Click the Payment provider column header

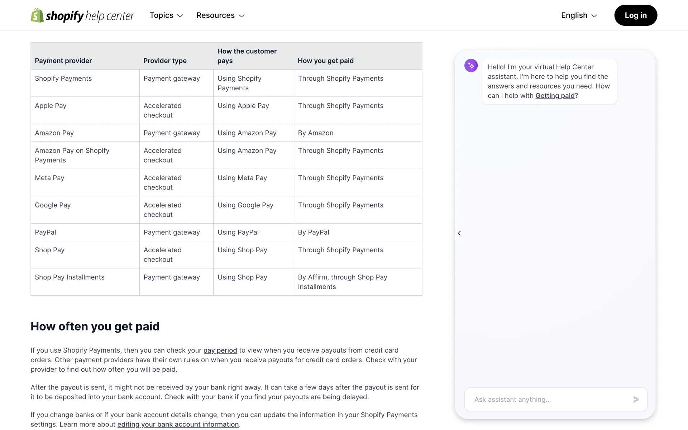63,61
